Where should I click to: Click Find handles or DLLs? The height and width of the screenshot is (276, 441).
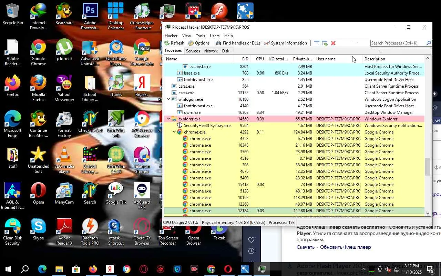[x=238, y=43]
